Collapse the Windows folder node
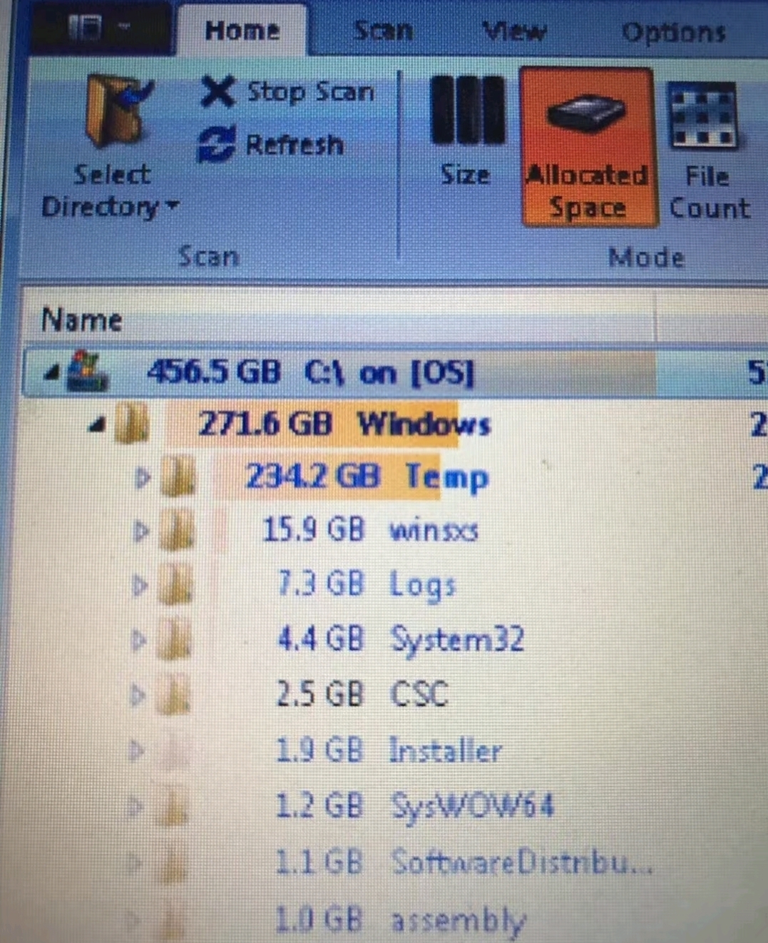Screen dimensions: 768x943 pos(96,427)
